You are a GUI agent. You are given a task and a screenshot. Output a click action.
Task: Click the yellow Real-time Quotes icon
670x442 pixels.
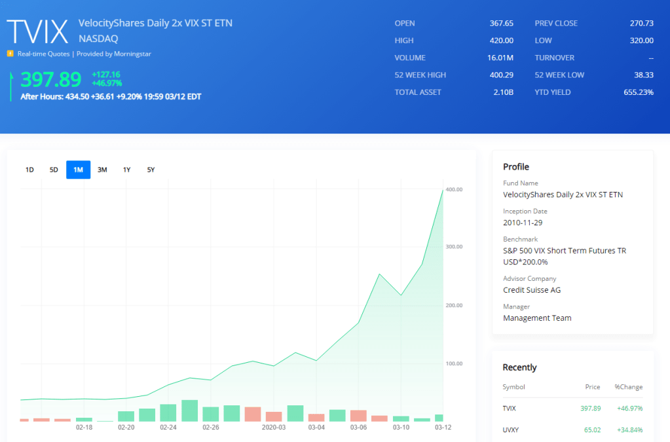coord(10,54)
